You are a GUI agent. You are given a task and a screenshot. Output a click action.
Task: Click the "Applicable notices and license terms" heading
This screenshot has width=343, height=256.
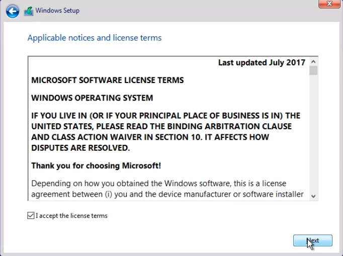pos(95,38)
